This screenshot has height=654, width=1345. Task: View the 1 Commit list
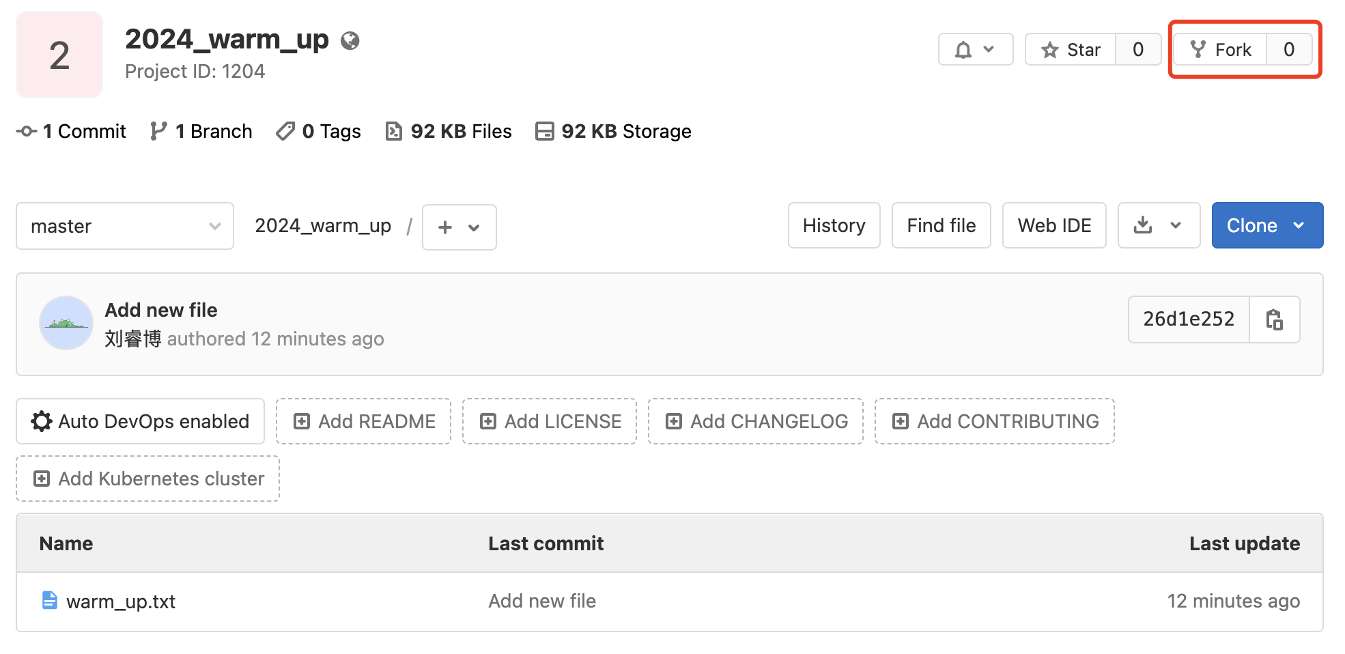[72, 131]
